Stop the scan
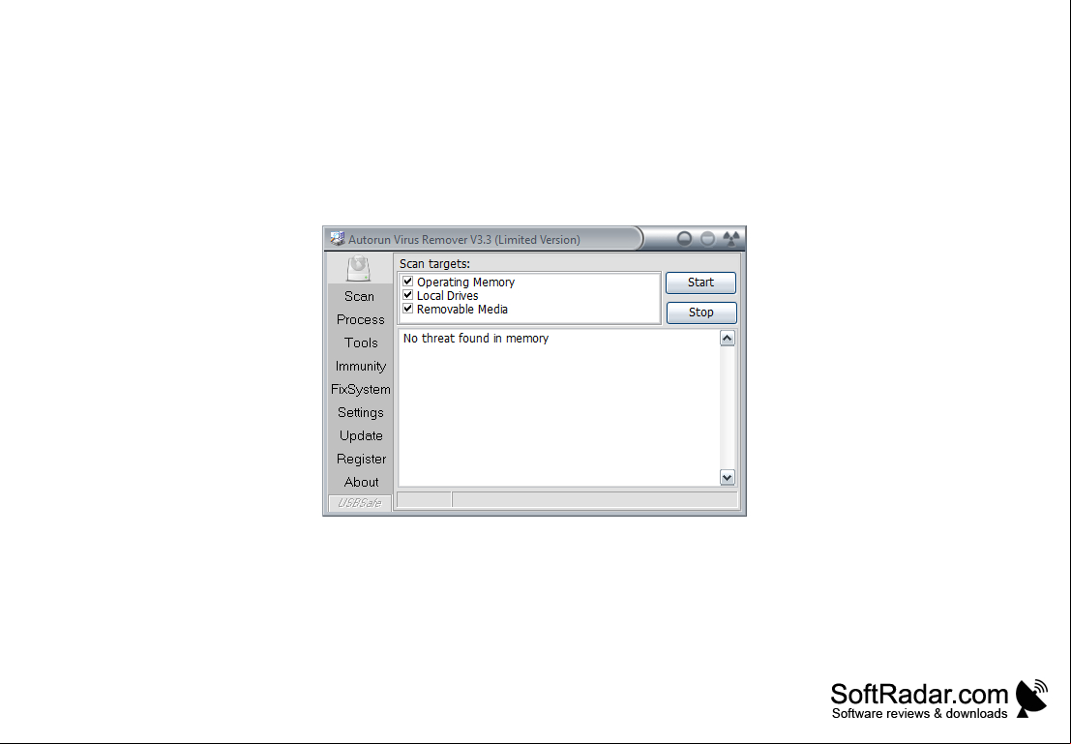The image size is (1071, 744). (x=700, y=312)
